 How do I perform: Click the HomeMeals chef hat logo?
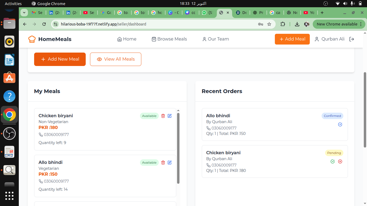pos(32,39)
